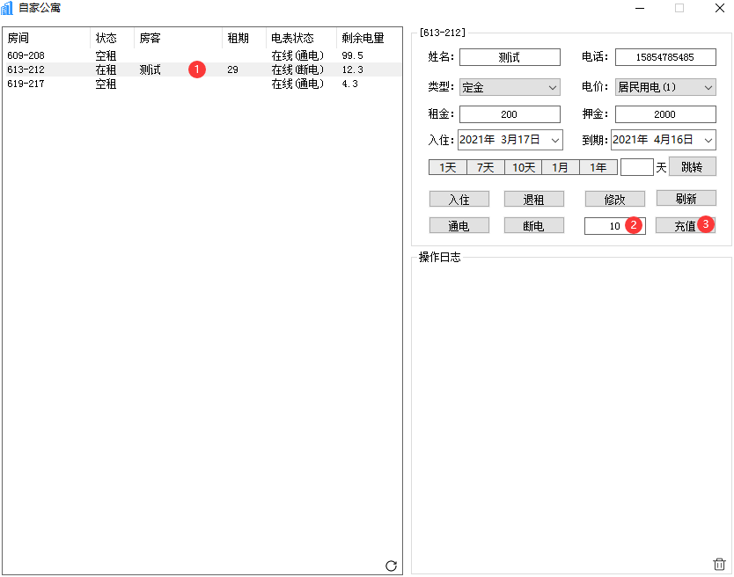This screenshot has height=577, width=734.
Task: Click the 1月 quick duration button
Action: 561,167
